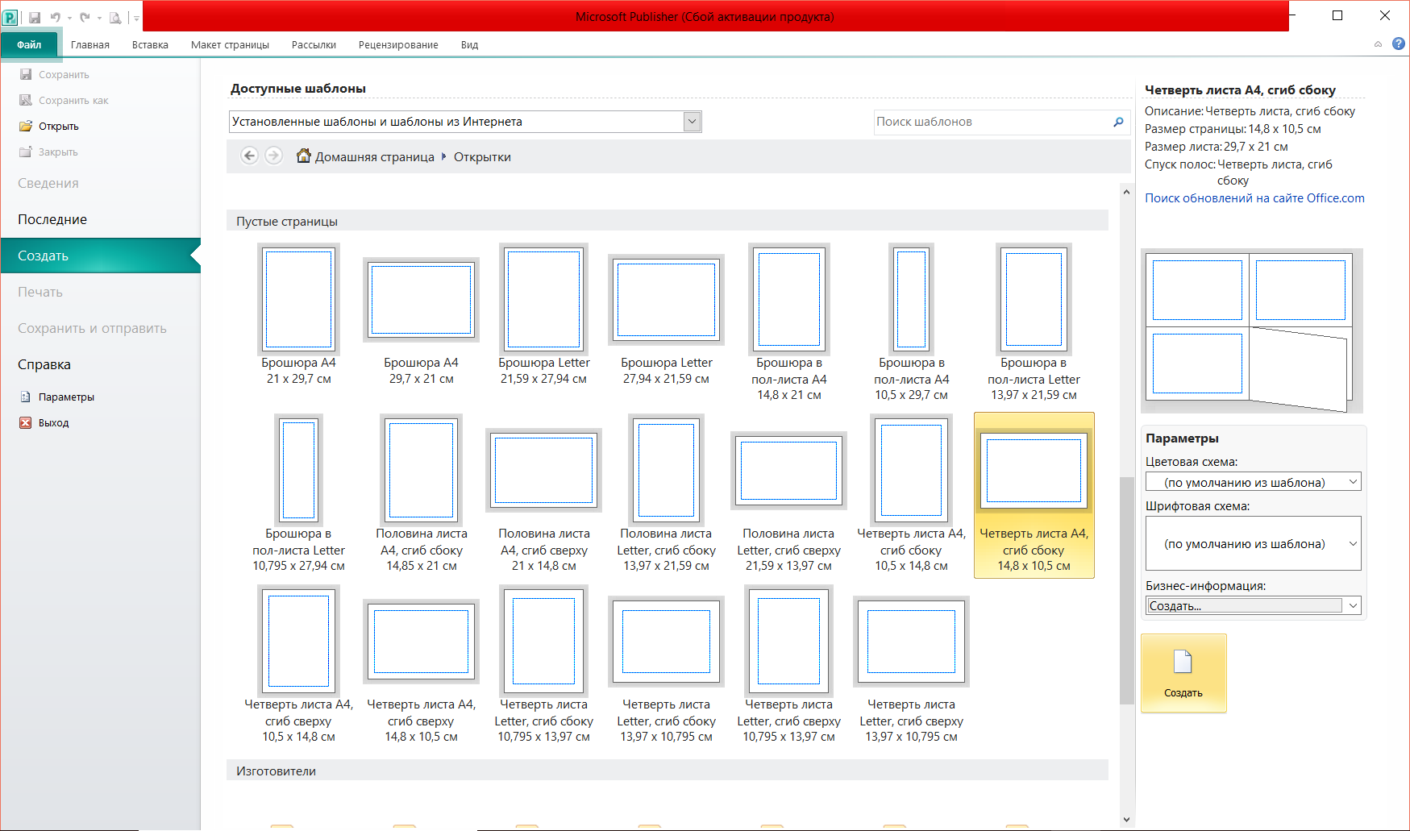Select Брошюра Letter 21,59 x 27,94 см template

point(544,314)
